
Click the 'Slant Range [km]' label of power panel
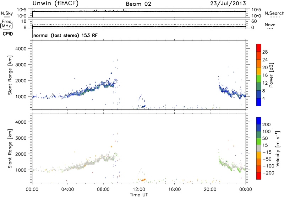point(10,75)
